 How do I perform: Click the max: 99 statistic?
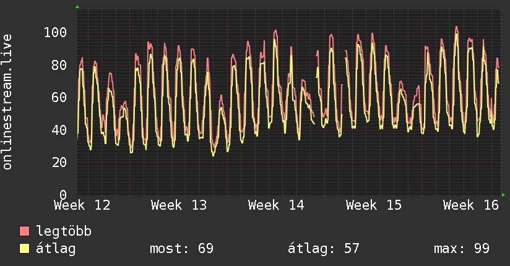tap(462, 249)
